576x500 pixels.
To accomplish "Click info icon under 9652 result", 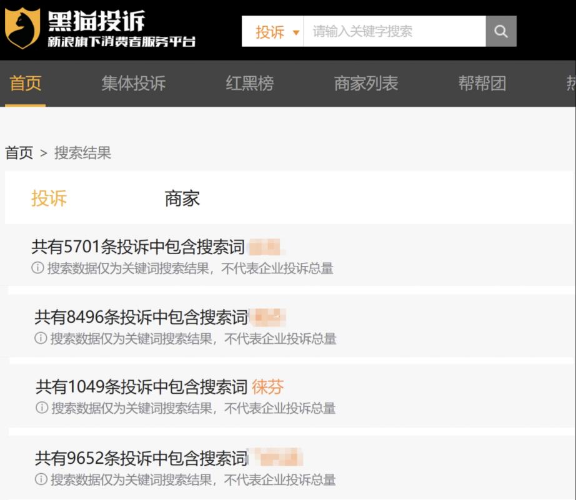I will 41,479.
